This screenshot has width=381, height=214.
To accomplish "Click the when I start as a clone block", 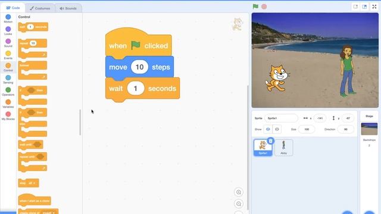I will pos(35,200).
